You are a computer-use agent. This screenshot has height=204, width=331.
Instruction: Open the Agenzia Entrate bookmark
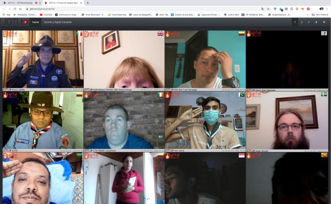[209, 15]
